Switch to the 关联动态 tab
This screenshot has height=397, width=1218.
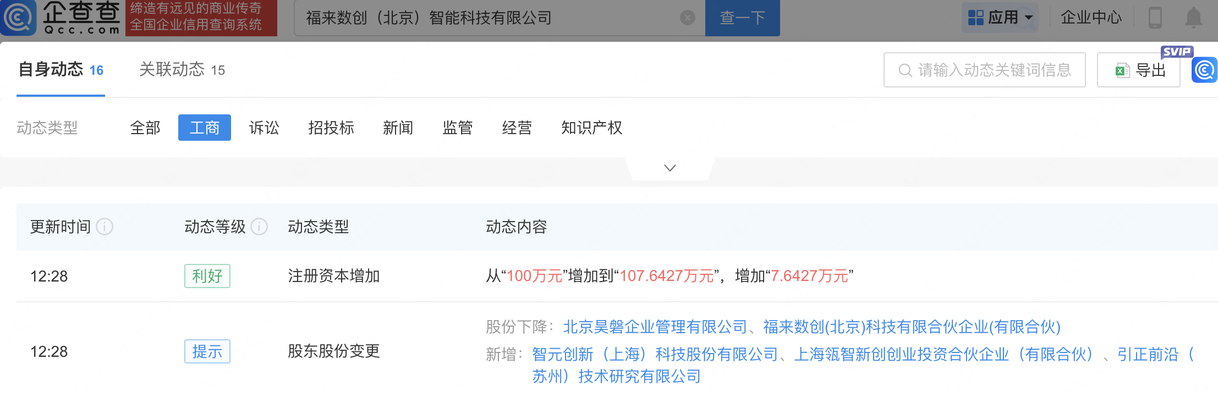click(x=182, y=70)
